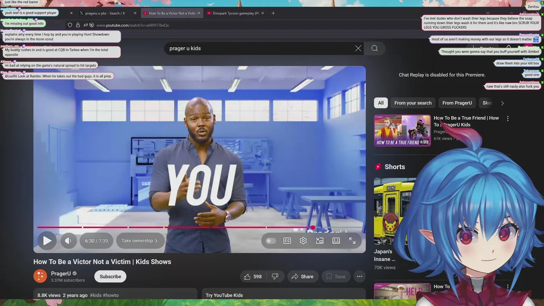The width and height of the screenshot is (544, 306).
Task: Clear the search box text
Action: (x=358, y=48)
